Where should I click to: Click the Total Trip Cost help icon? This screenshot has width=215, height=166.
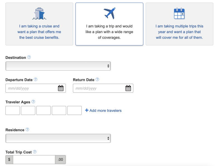(35, 152)
